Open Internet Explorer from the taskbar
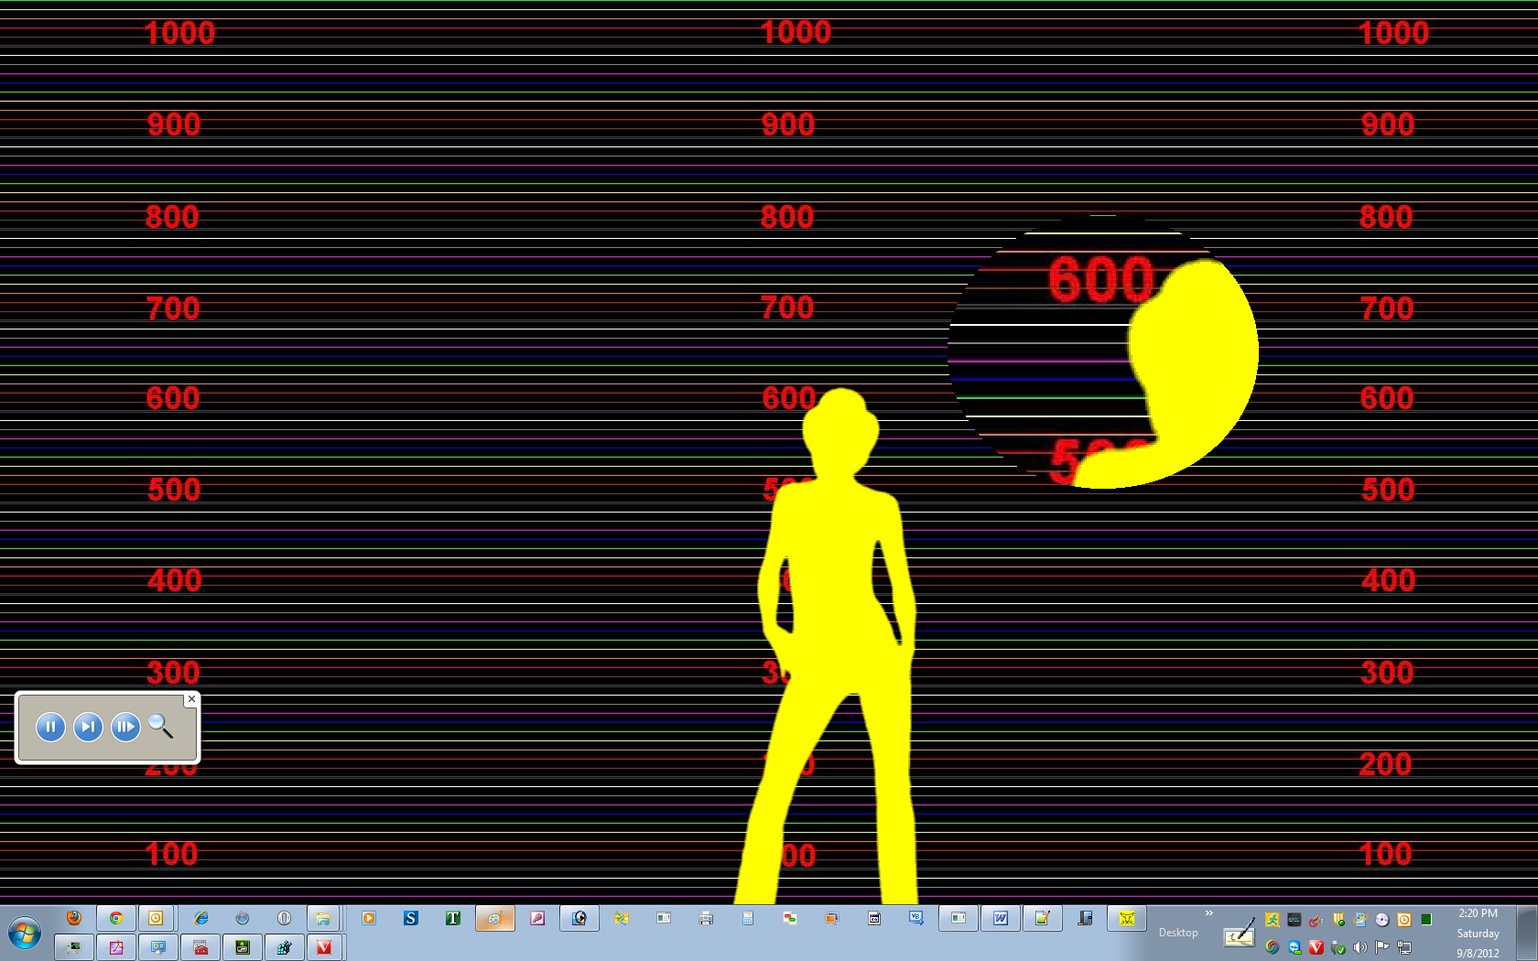 click(200, 918)
